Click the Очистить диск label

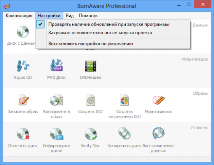tap(23, 146)
